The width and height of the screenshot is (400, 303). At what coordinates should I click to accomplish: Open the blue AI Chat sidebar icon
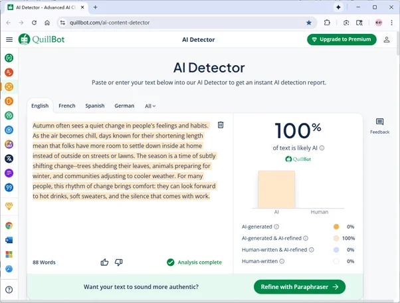click(x=9, y=130)
